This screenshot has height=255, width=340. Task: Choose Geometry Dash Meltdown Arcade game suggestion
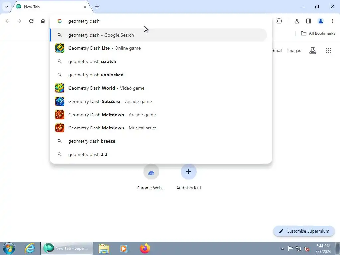click(159, 115)
